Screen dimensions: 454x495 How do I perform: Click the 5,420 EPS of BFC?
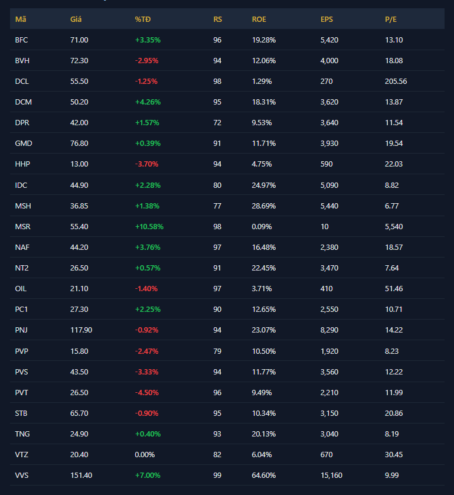tap(329, 40)
